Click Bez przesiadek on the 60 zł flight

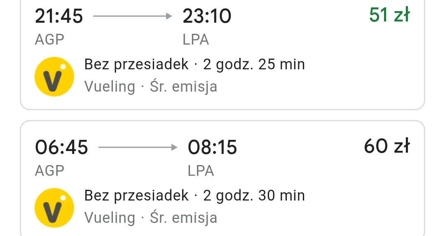point(136,196)
